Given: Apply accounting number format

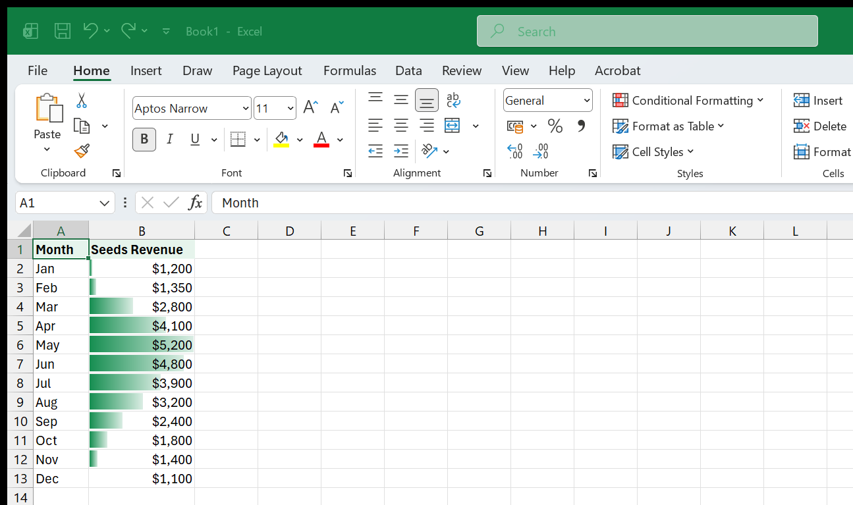Looking at the screenshot, I should (515, 126).
